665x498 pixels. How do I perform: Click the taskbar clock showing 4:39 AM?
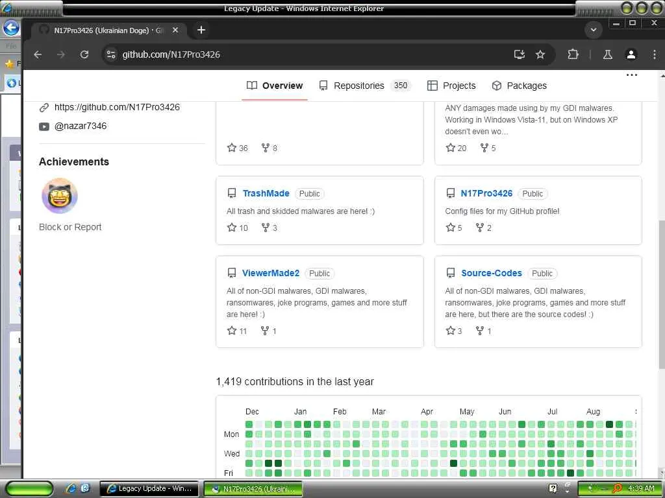click(641, 489)
